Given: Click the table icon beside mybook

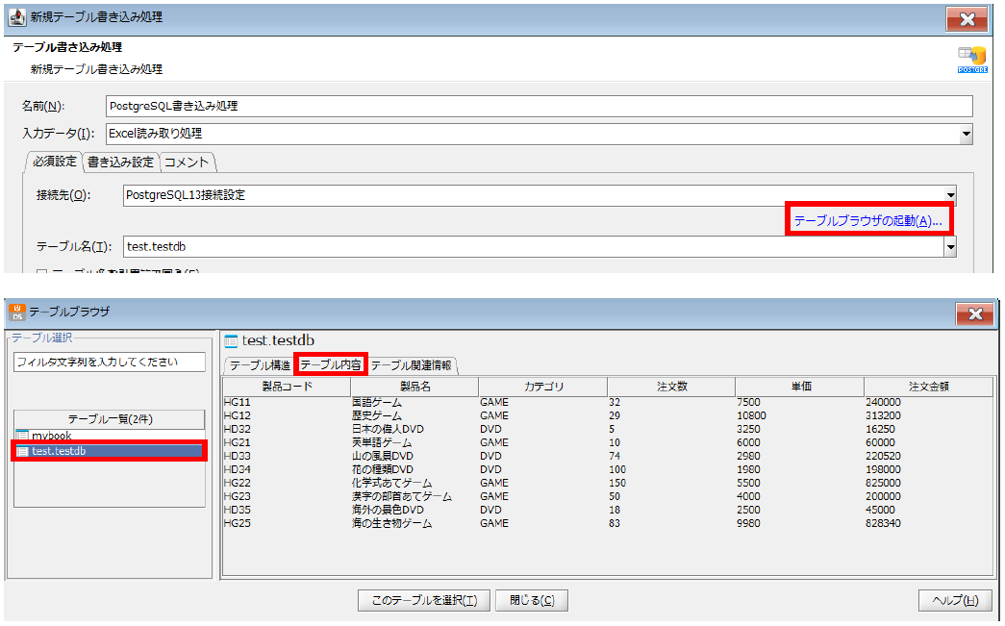Looking at the screenshot, I should [23, 437].
